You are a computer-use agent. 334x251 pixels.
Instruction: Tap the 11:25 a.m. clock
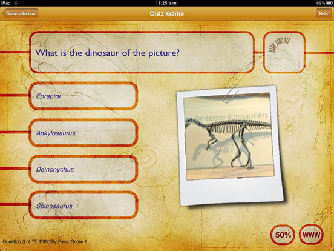coord(166,3)
